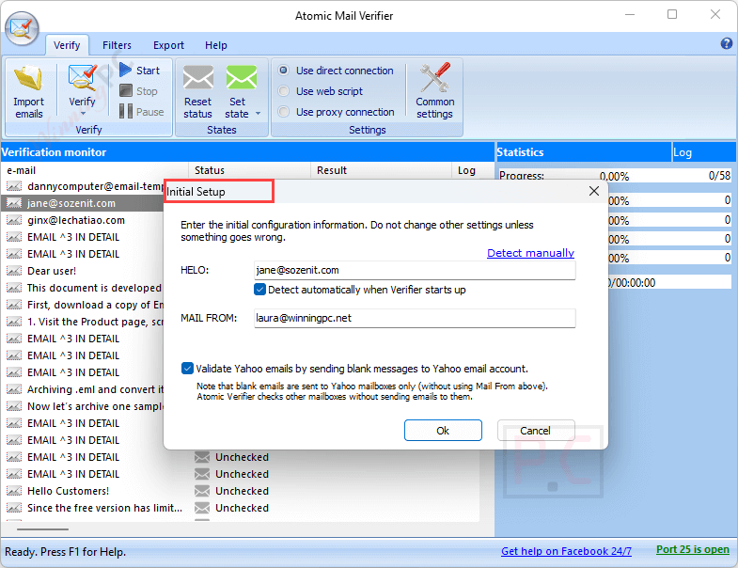Click the envelope icon in Since the free version row
This screenshot has height=568, width=738.
[202, 508]
